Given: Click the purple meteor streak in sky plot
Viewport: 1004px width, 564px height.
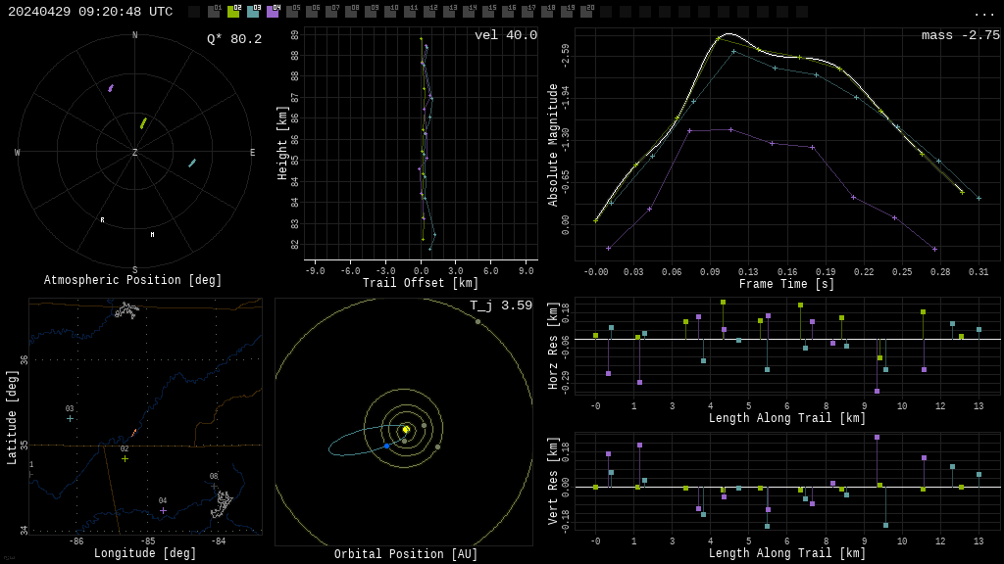Looking at the screenshot, I should pyautogui.click(x=111, y=88).
